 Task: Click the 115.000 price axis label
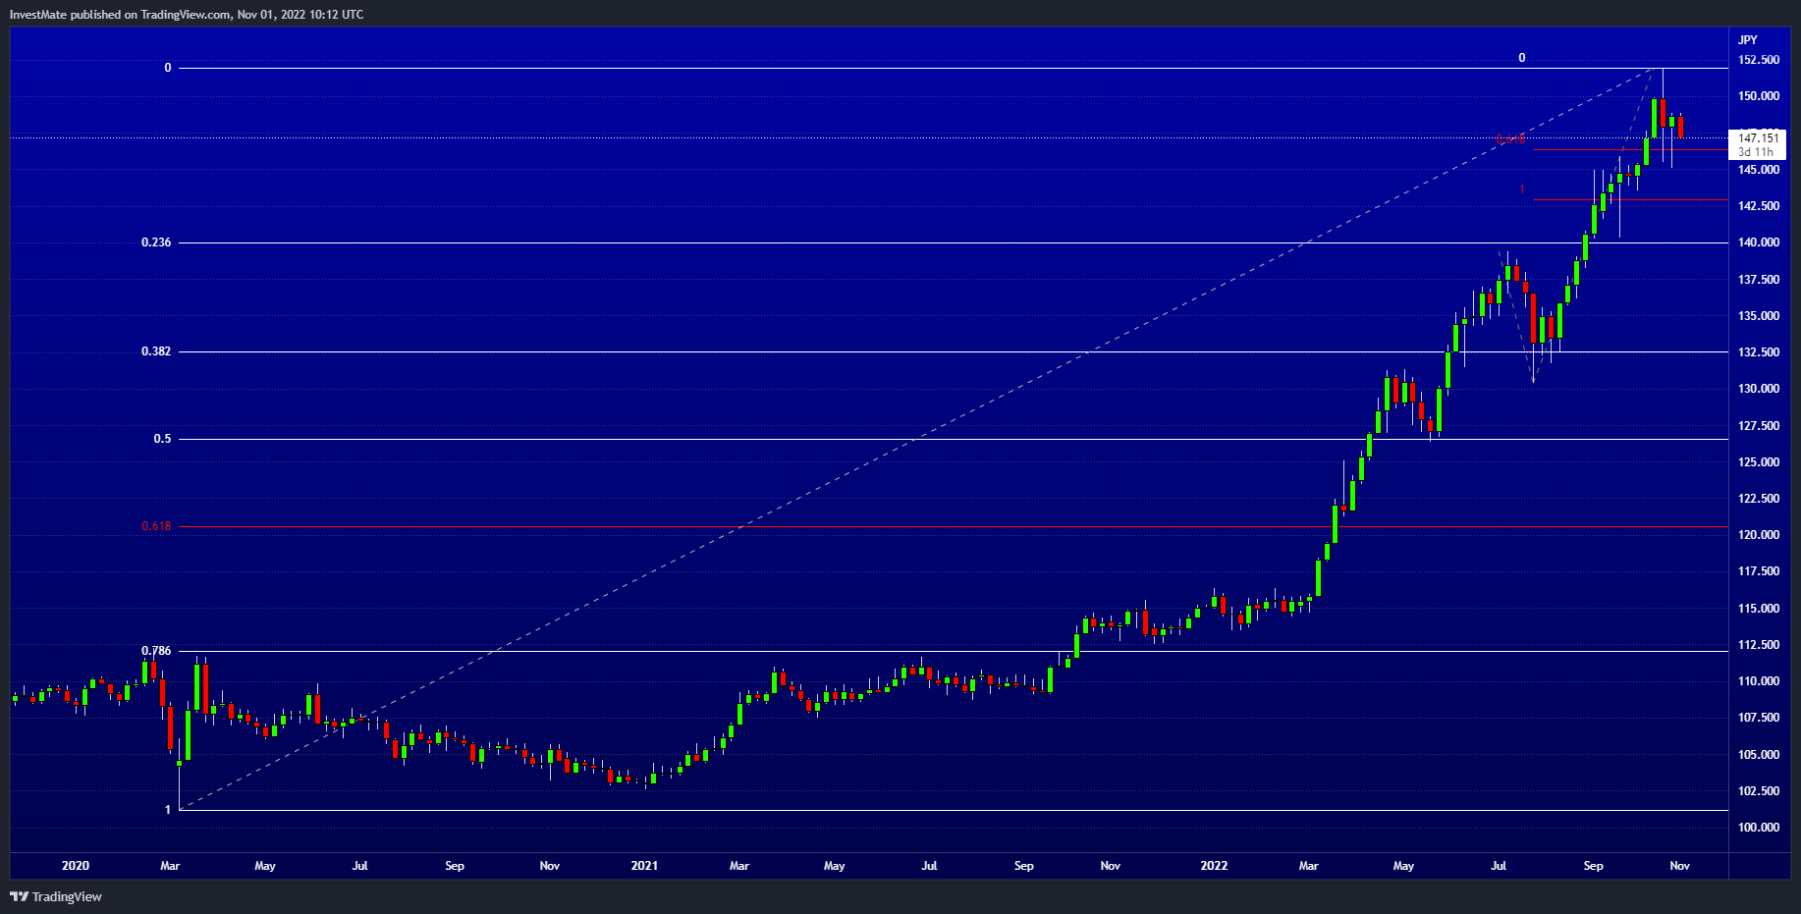coord(1758,609)
